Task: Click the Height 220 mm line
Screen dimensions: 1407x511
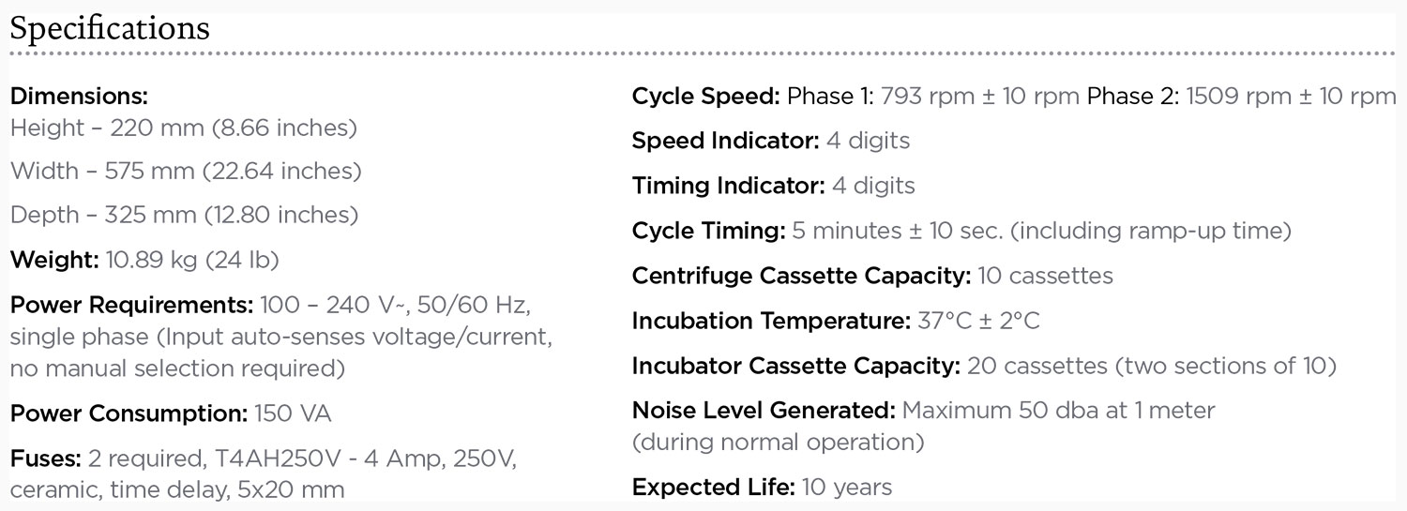Action: pyautogui.click(x=183, y=128)
